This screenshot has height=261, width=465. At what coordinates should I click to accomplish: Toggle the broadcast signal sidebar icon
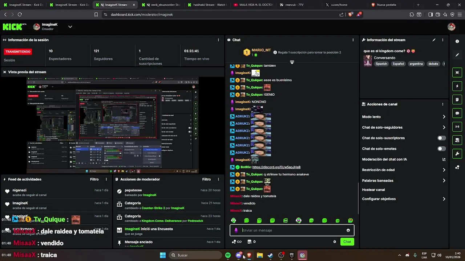click(457, 127)
